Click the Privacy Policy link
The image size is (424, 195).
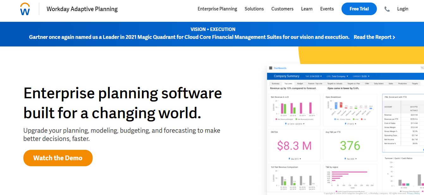tap(414, 193)
